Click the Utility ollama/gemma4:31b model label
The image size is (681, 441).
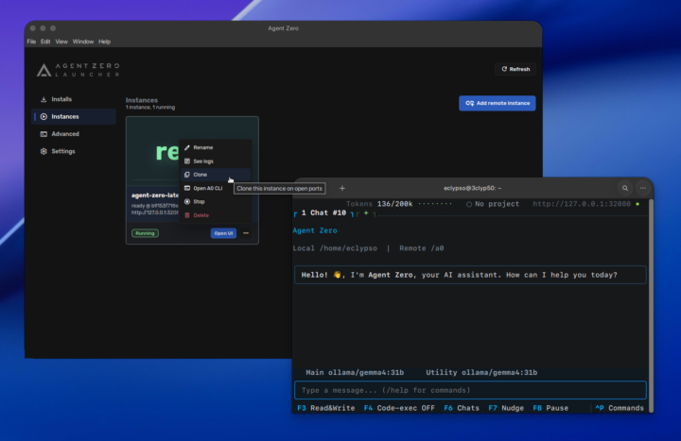point(481,372)
